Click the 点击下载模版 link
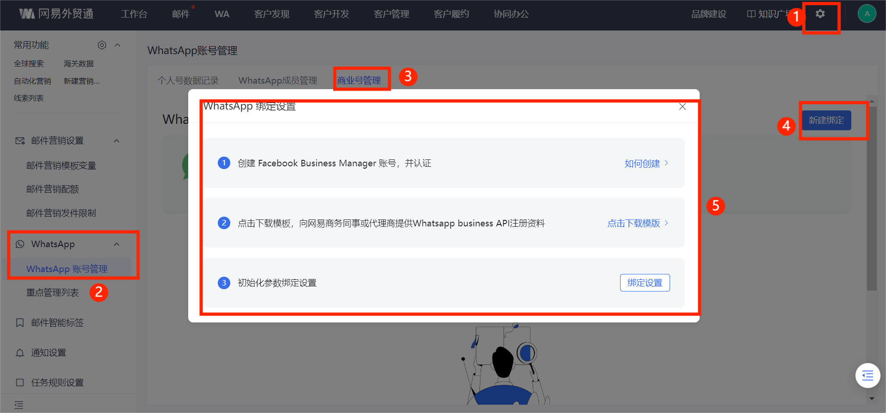 tap(634, 223)
